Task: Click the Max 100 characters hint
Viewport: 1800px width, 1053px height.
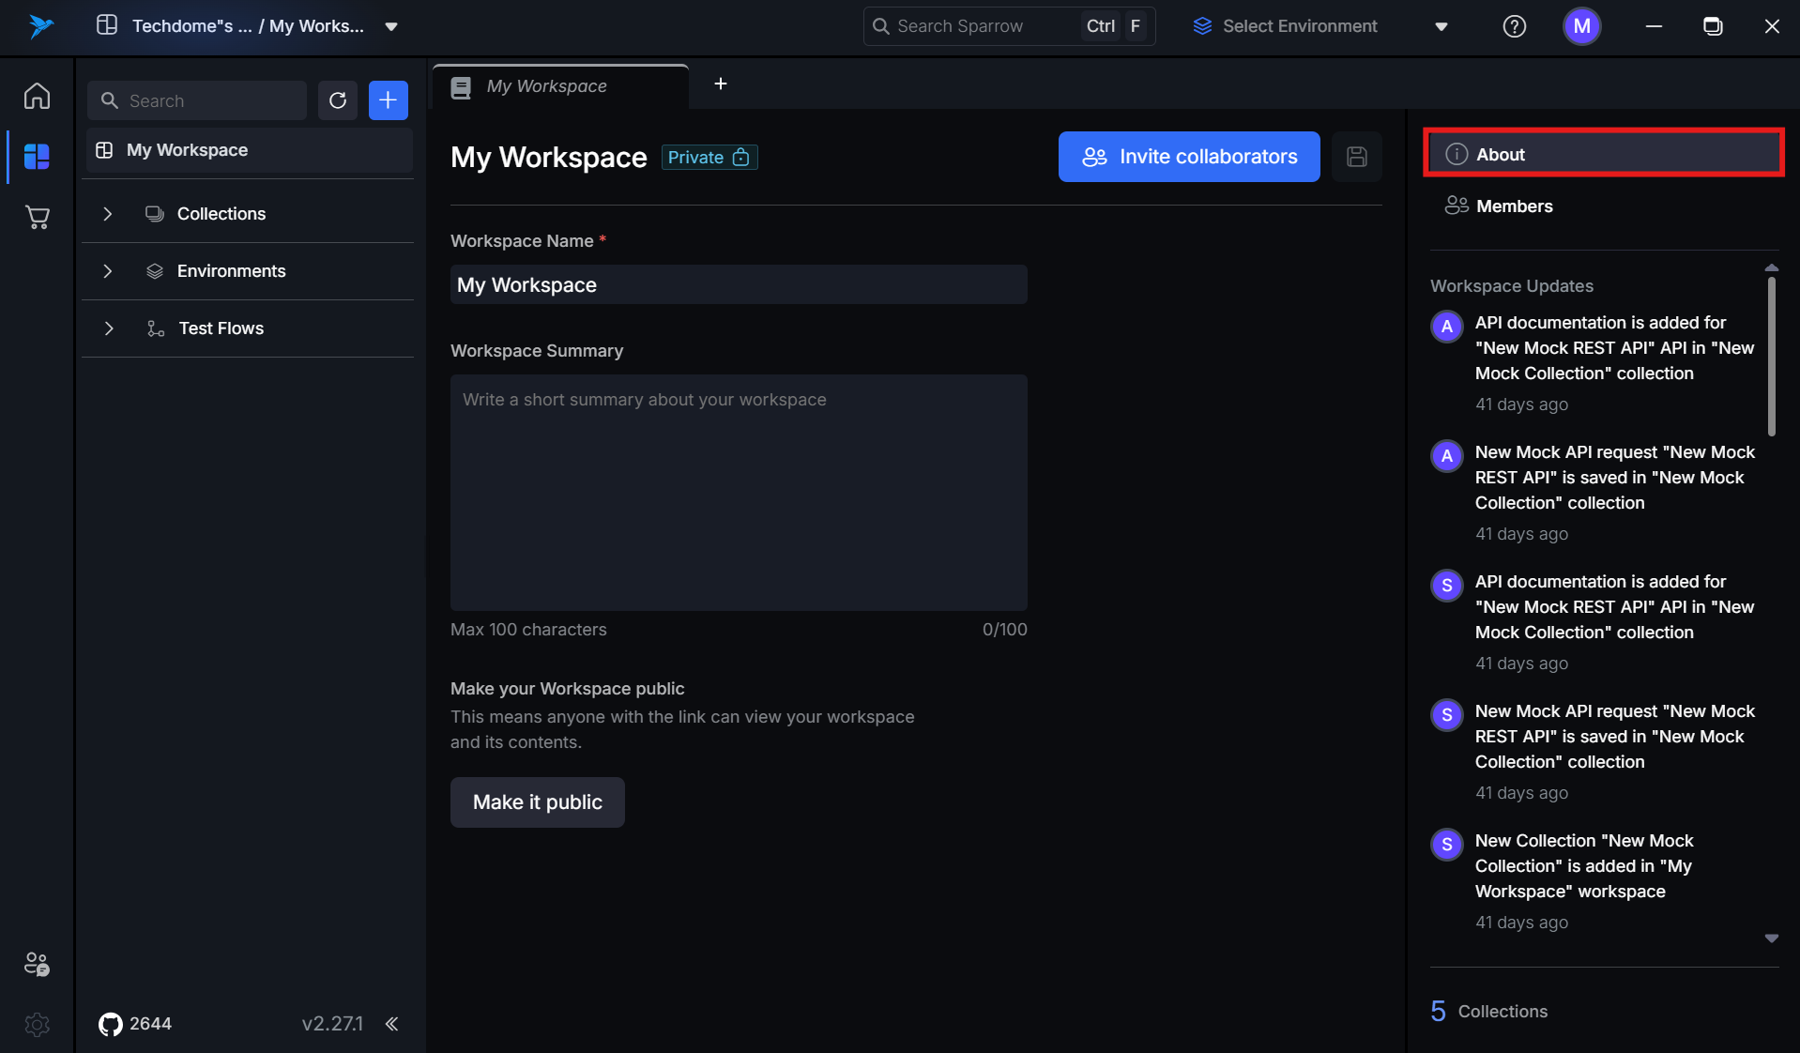Action: click(528, 630)
